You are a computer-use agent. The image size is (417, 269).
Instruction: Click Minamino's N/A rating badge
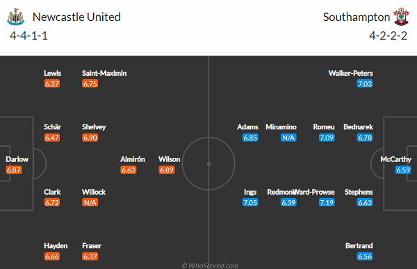(288, 138)
